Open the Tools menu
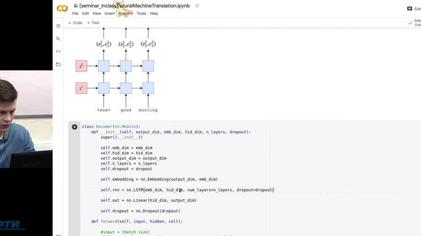421x236 pixels. pyautogui.click(x=141, y=13)
